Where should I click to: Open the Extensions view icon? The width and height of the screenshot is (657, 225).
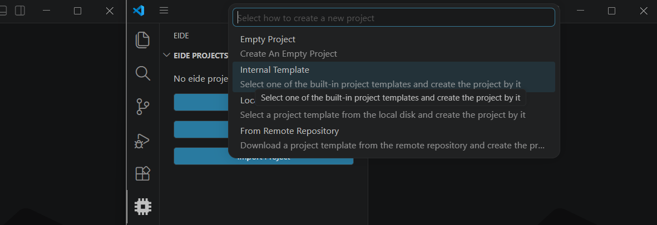coord(142,173)
